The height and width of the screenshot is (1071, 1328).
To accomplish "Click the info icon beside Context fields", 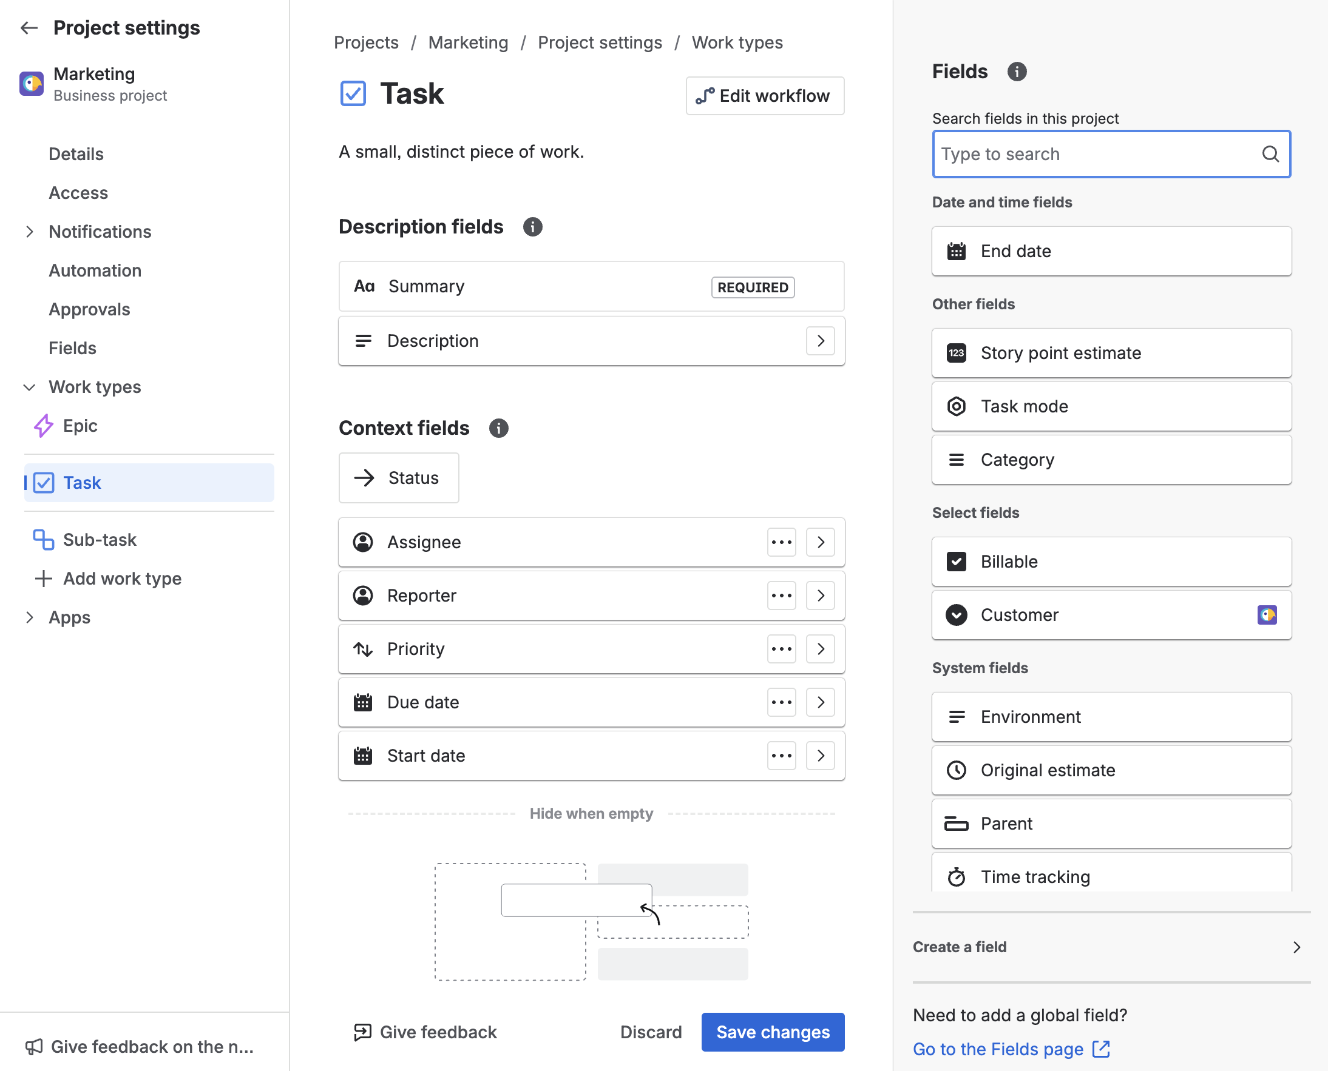I will [x=498, y=428].
